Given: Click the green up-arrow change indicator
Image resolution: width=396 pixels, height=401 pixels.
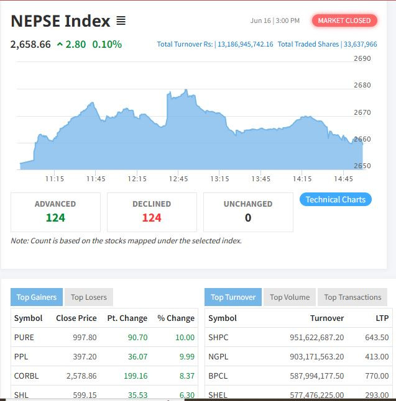Looking at the screenshot, I should point(60,45).
